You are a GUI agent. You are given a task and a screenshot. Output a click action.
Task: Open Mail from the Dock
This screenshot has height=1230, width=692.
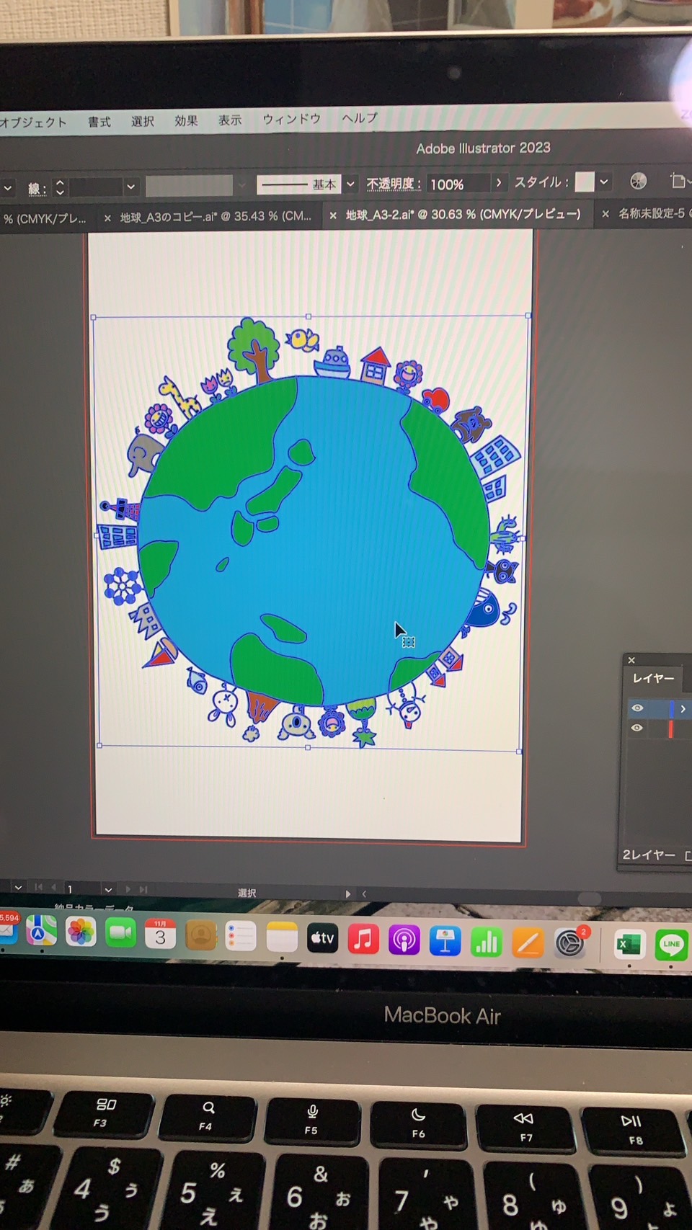[7, 930]
